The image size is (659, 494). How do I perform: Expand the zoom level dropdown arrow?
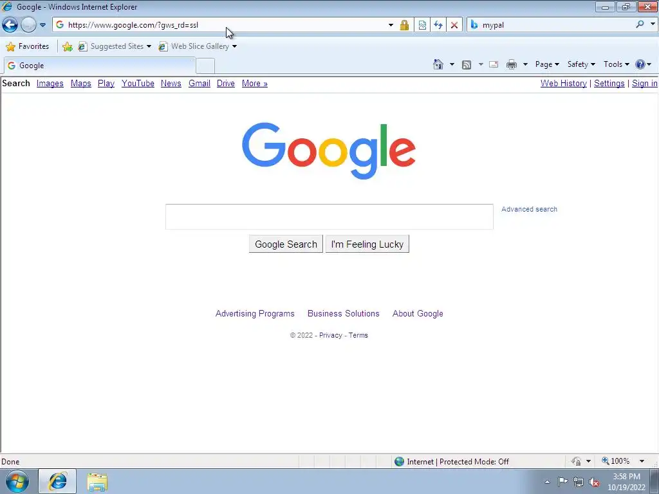coord(642,461)
